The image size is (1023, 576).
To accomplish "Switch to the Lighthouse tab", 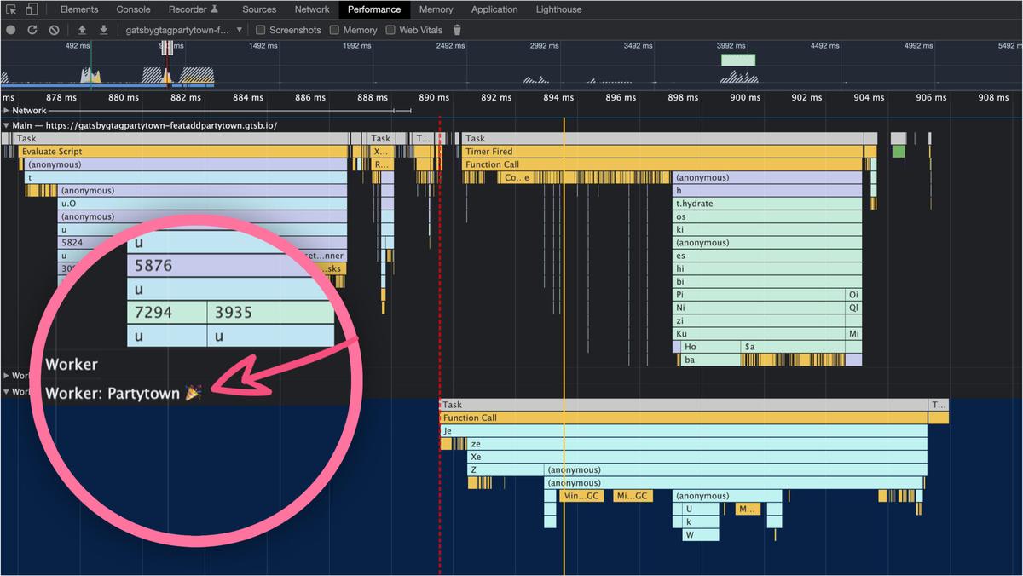I will pyautogui.click(x=558, y=9).
